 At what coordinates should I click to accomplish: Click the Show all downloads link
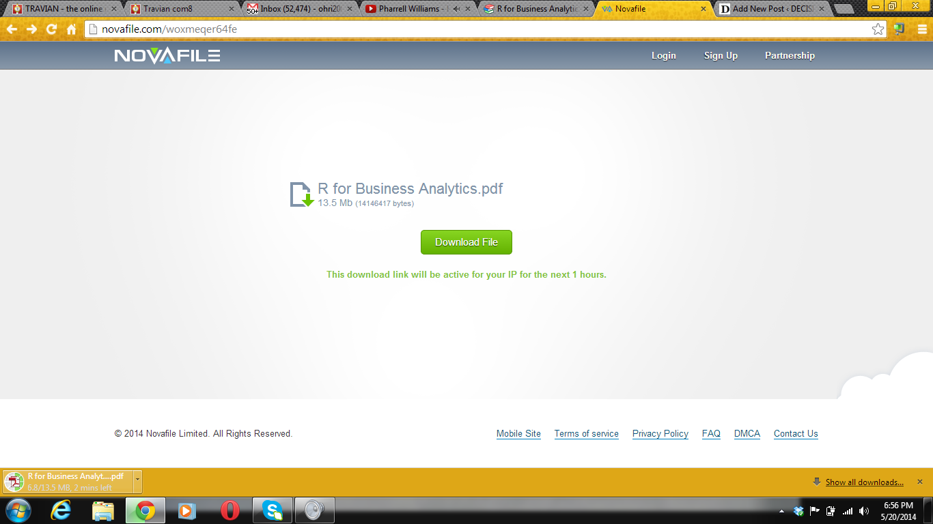pos(864,482)
